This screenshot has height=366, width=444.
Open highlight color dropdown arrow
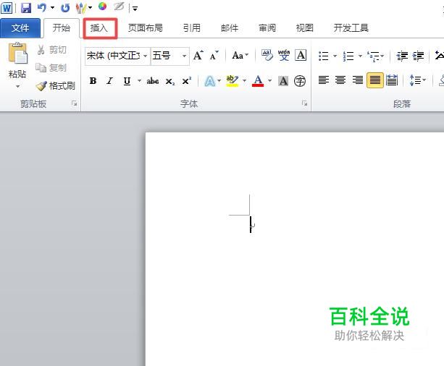244,81
